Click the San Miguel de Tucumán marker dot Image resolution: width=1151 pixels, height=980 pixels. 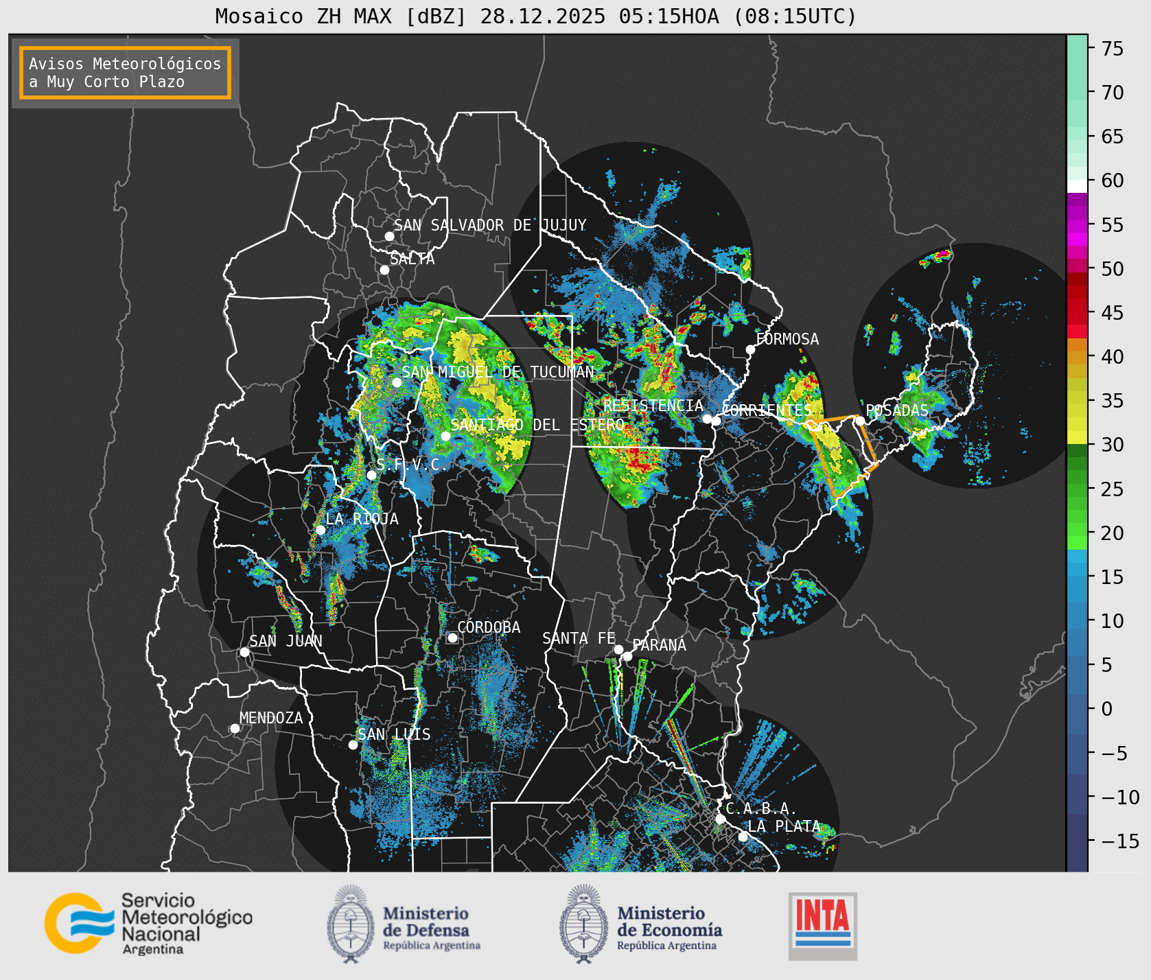click(397, 382)
